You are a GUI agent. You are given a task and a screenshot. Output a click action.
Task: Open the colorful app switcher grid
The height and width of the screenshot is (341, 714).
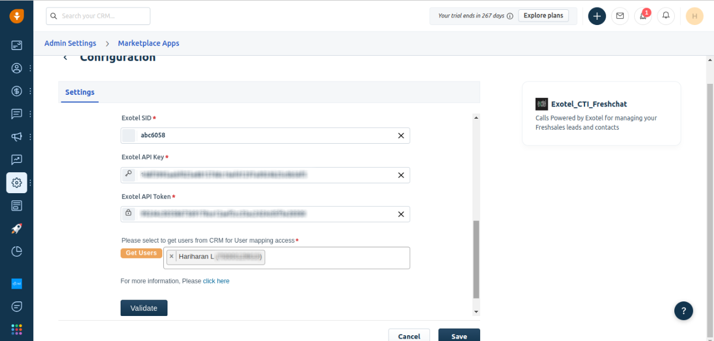coord(16,329)
